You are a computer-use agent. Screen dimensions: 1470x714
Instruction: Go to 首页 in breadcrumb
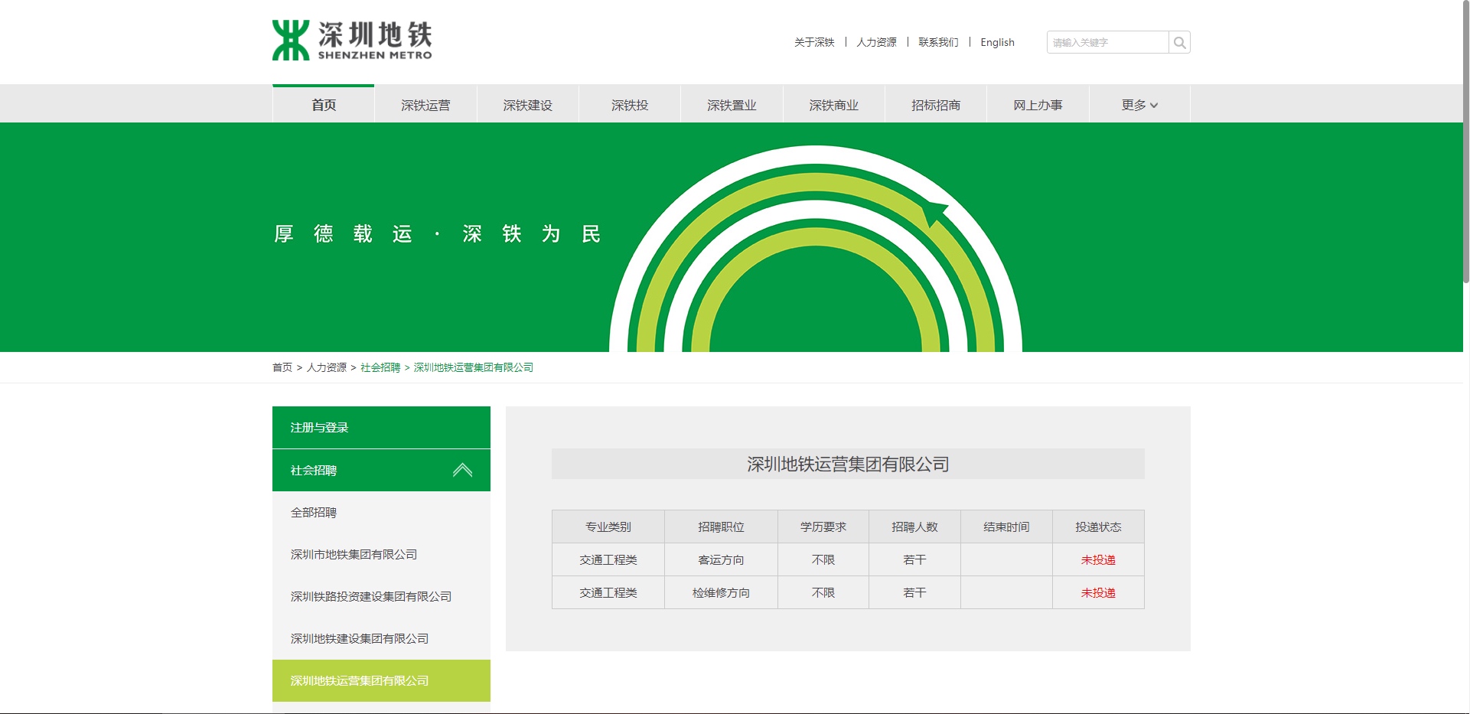point(282,367)
